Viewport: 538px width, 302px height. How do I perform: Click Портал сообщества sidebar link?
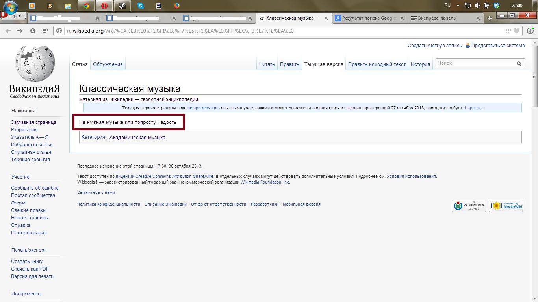(x=33, y=195)
